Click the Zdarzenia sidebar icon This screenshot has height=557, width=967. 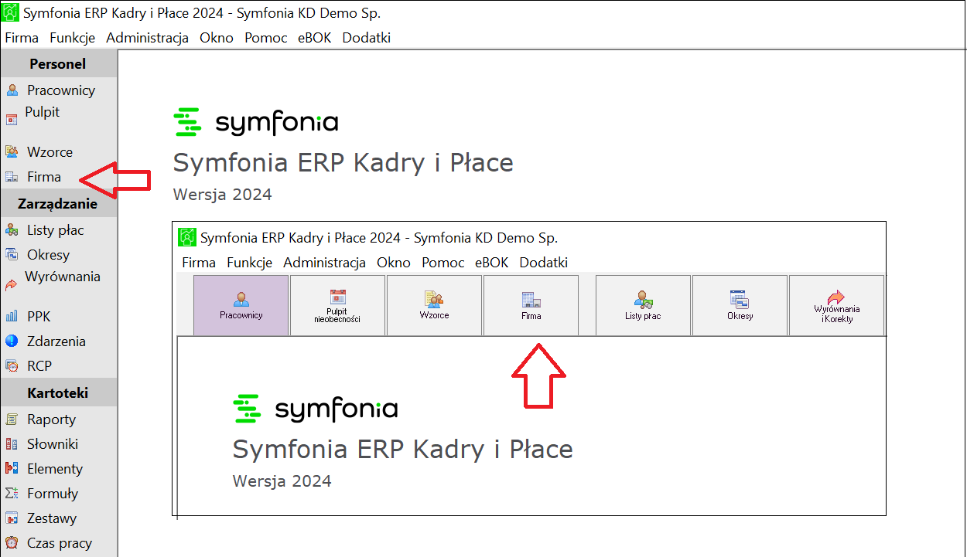tap(12, 341)
